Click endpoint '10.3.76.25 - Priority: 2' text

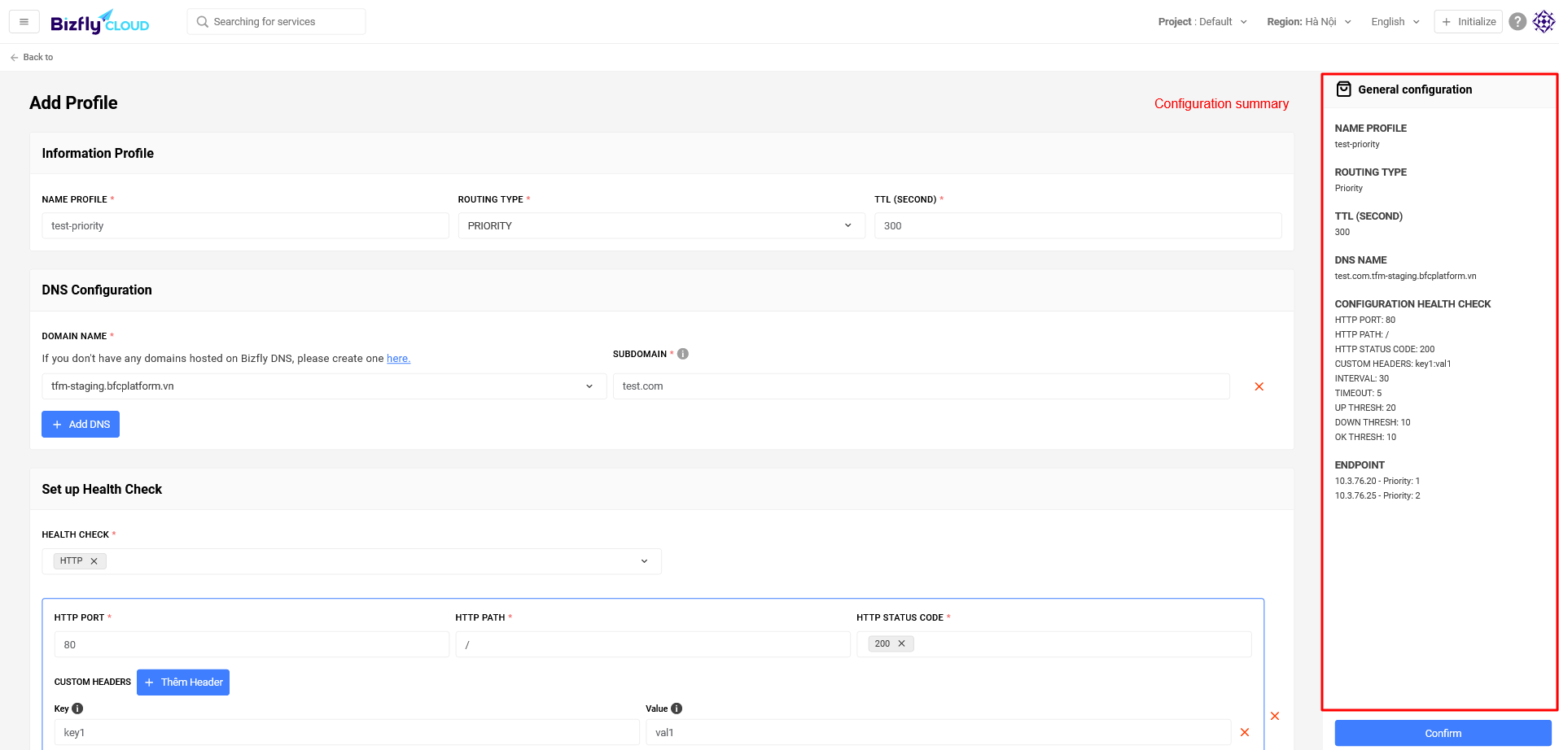click(1377, 495)
